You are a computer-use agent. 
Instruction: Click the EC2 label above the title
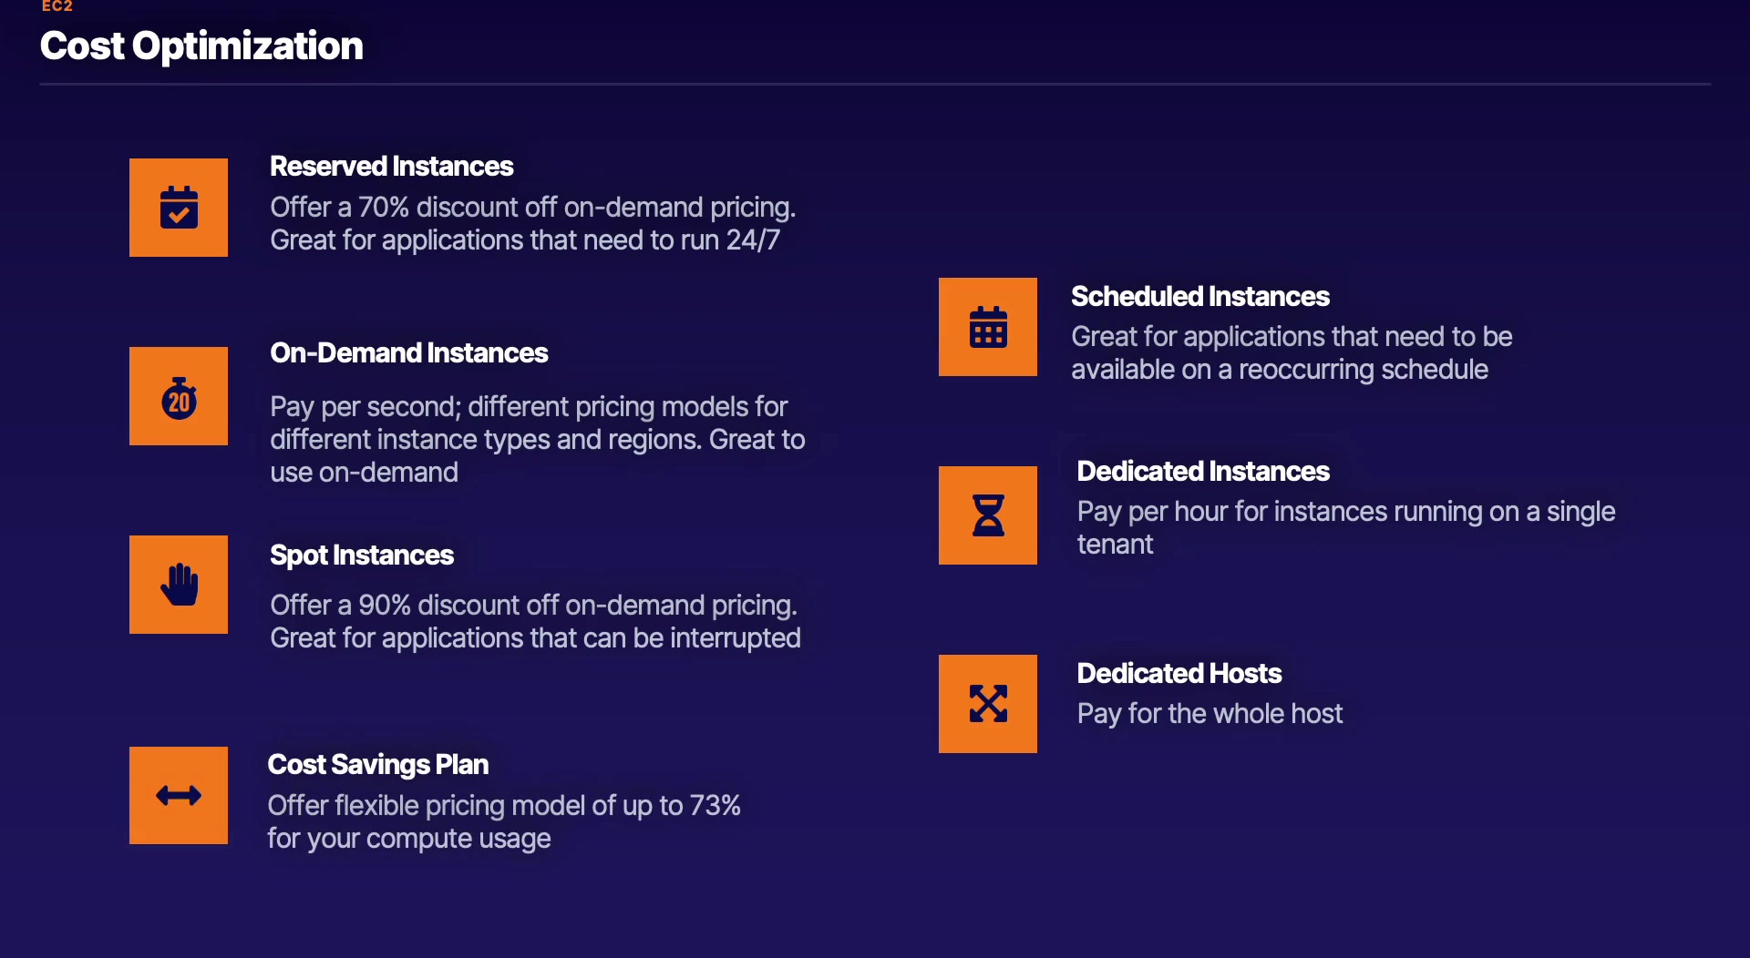tap(57, 6)
